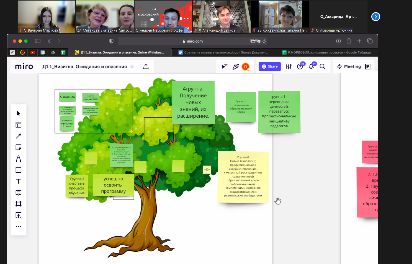Switch to Р.МОРДОВИЯ Google Таблицы tab
Image resolution: width=412 pixels, height=264 pixels.
[x=326, y=53]
